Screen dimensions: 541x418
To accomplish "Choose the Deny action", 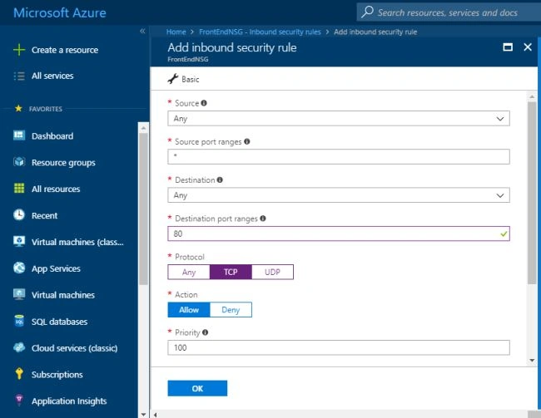I will click(x=231, y=309).
